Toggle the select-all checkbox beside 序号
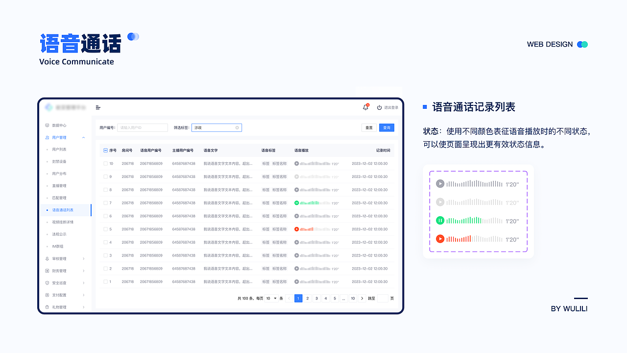 point(105,151)
